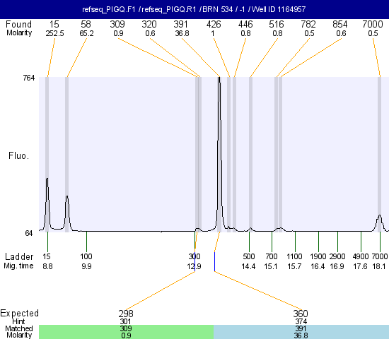389x339 pixels.
Task: Click the 7000 bp upper marker peak
Action: click(379, 222)
